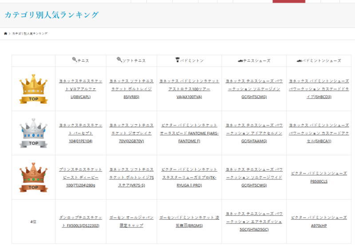Open the アストロクス100ツアーVA(AX100TVA) badminton racket link

point(189,89)
